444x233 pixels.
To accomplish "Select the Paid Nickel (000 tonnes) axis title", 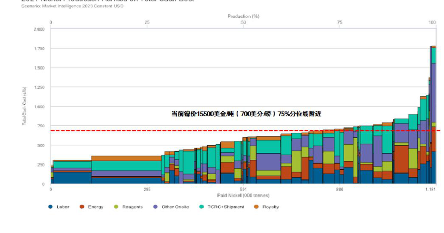I will point(243,195).
